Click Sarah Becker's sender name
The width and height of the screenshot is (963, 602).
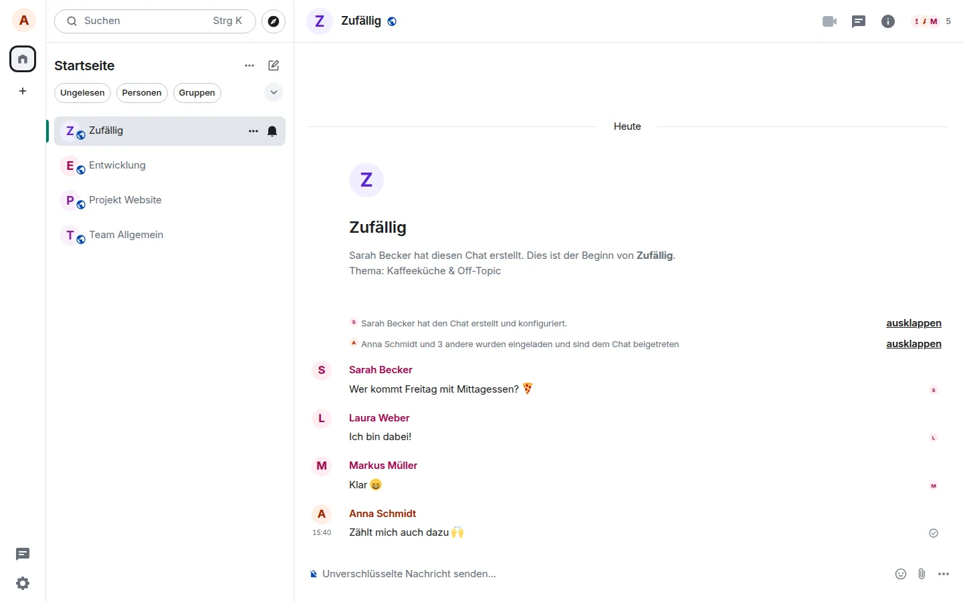coord(381,370)
